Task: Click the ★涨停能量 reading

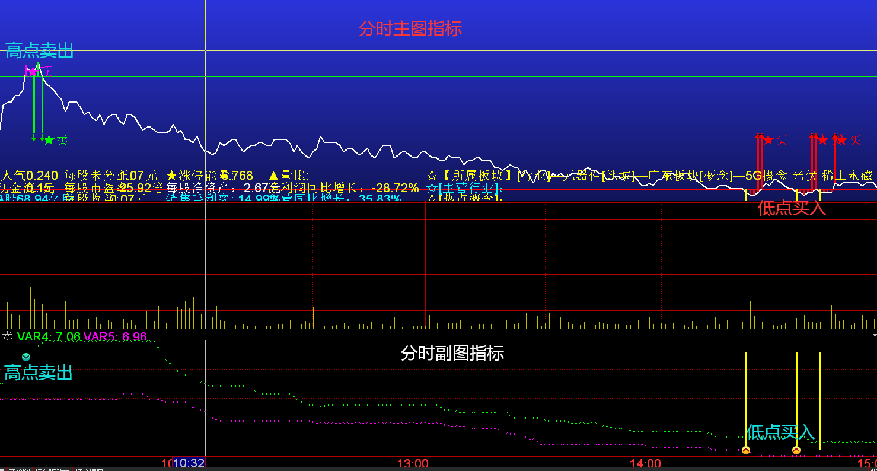Action: (210, 176)
